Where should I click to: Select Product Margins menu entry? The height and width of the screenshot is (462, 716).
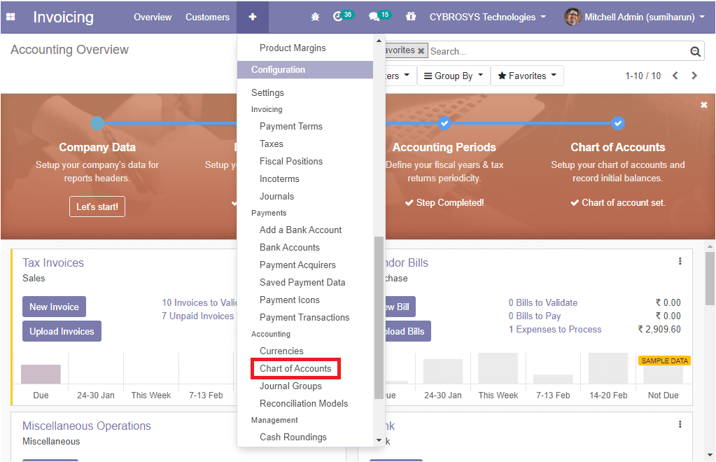click(x=293, y=48)
